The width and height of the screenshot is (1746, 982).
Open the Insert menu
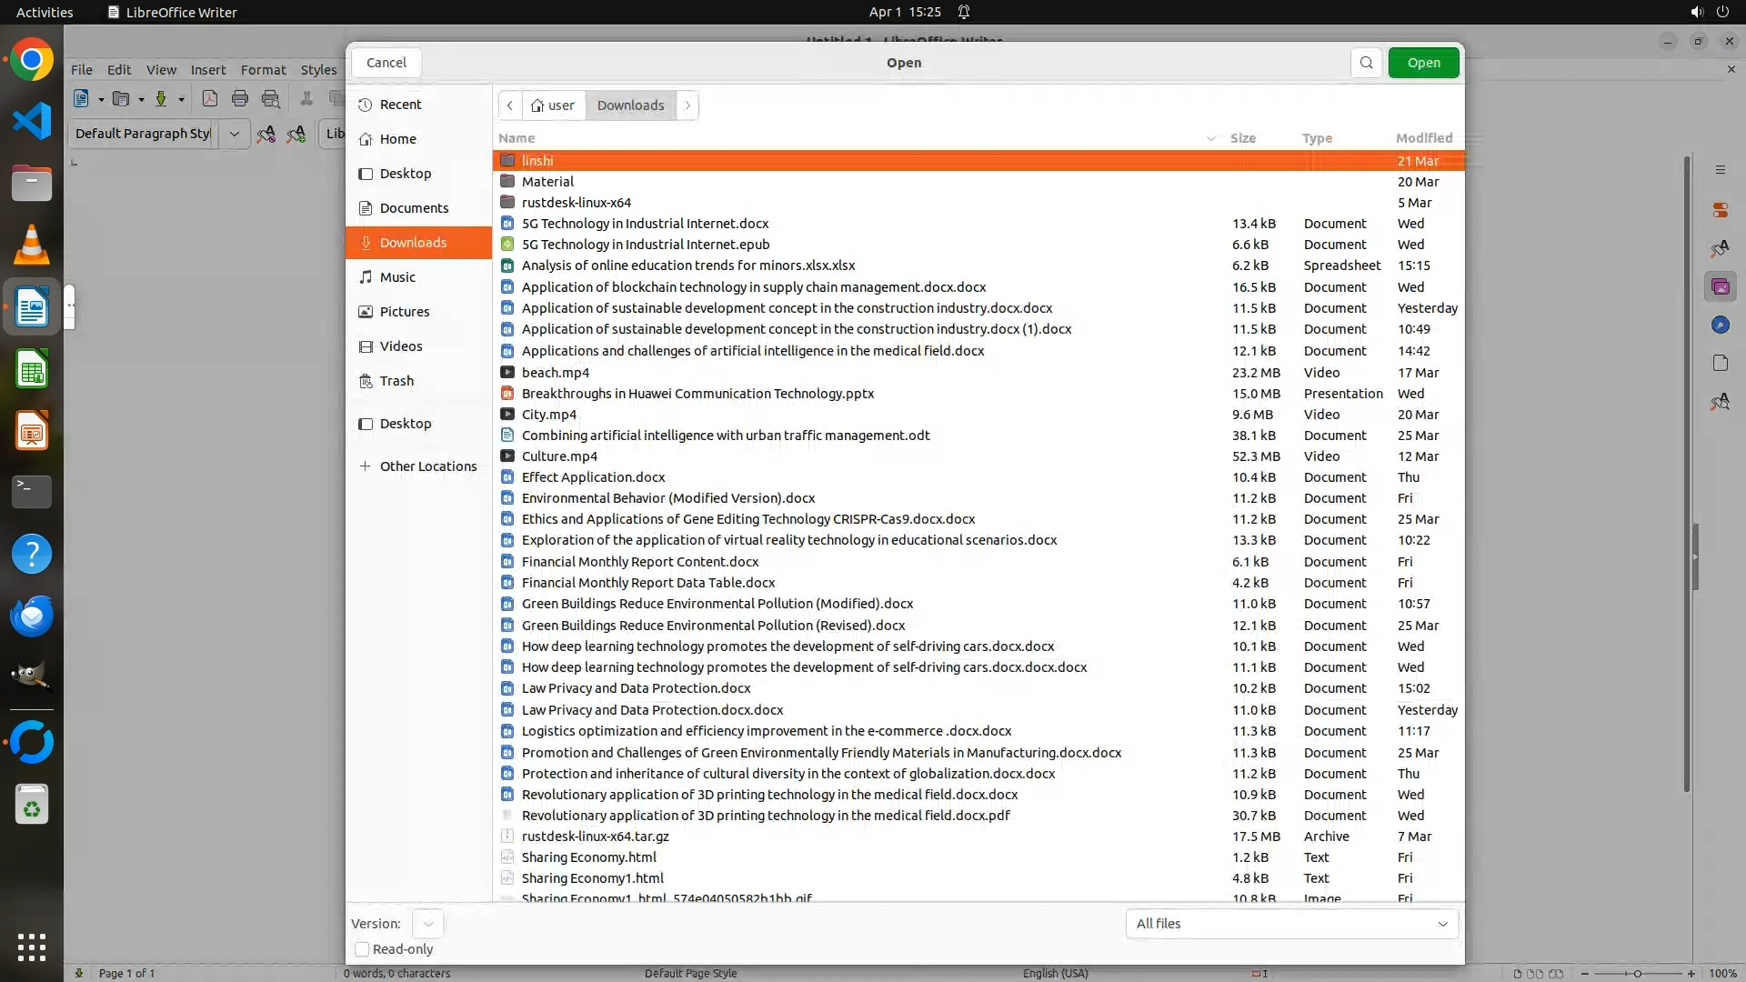pos(207,70)
